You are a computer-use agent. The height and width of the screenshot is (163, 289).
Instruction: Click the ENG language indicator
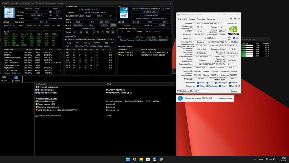click(261, 159)
